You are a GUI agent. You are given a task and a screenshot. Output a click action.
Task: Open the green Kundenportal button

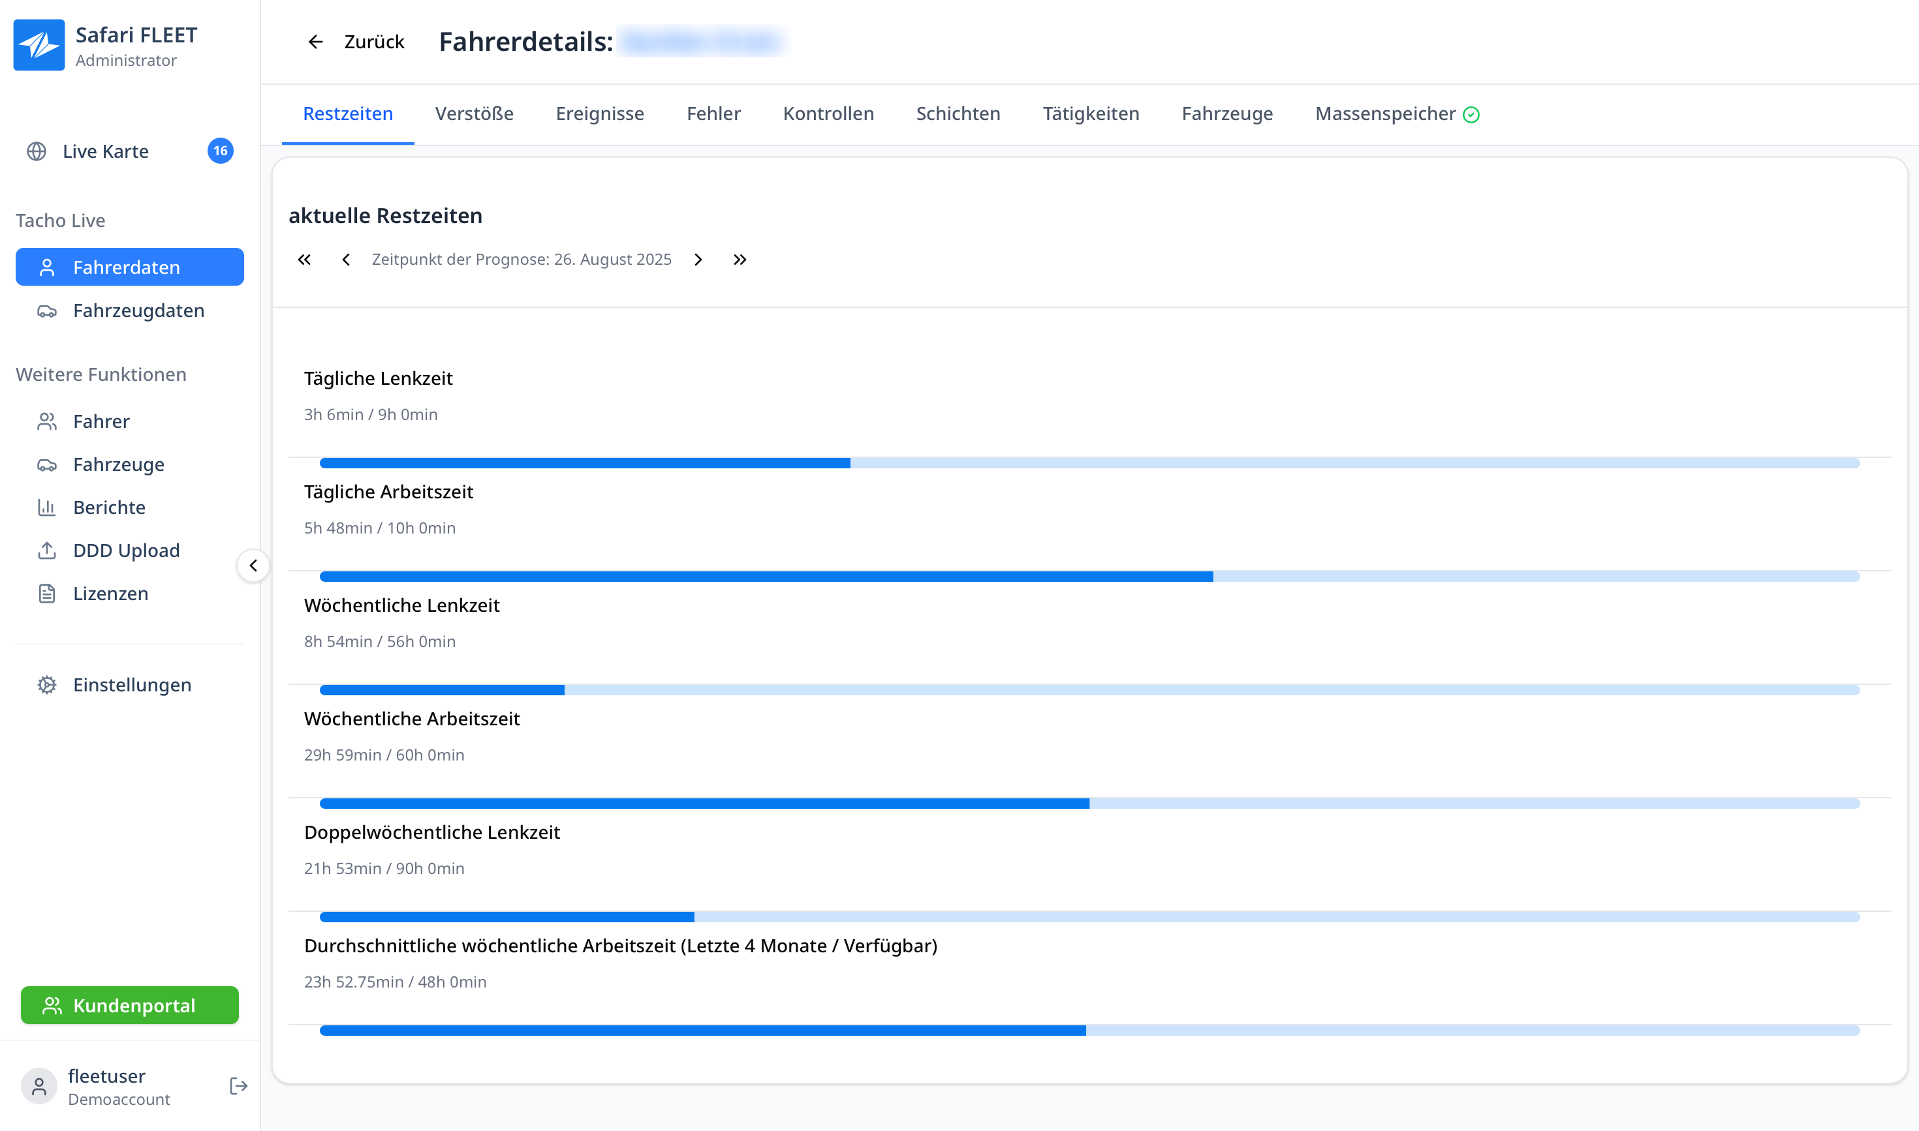click(130, 1005)
